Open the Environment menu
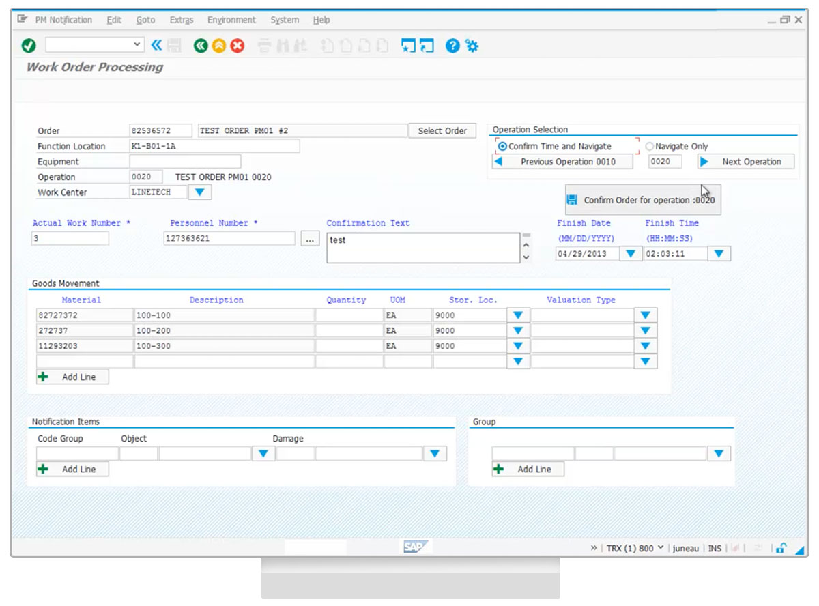 tap(231, 20)
